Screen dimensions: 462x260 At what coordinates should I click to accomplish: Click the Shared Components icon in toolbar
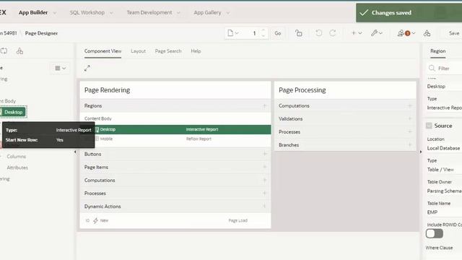click(x=427, y=33)
